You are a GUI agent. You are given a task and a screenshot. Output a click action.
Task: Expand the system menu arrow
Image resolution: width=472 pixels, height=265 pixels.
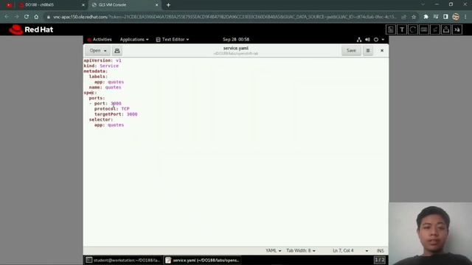pos(383,39)
